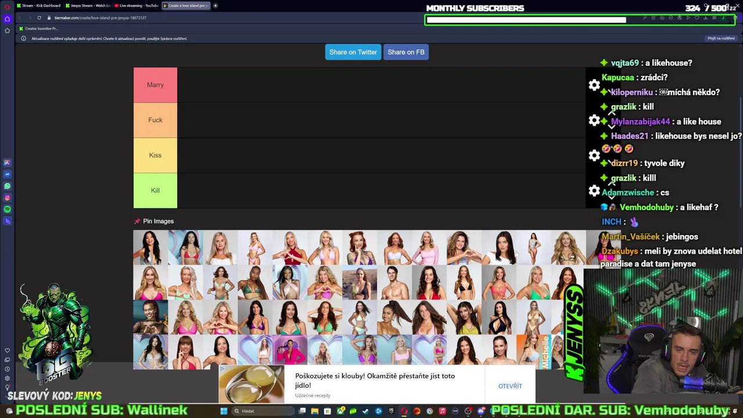The height and width of the screenshot is (418, 743).
Task: Select the Create a love island tab
Action: point(186,6)
